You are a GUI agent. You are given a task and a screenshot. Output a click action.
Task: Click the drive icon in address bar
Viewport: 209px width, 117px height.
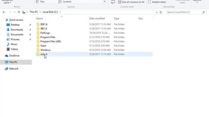pyautogui.click(x=24, y=12)
